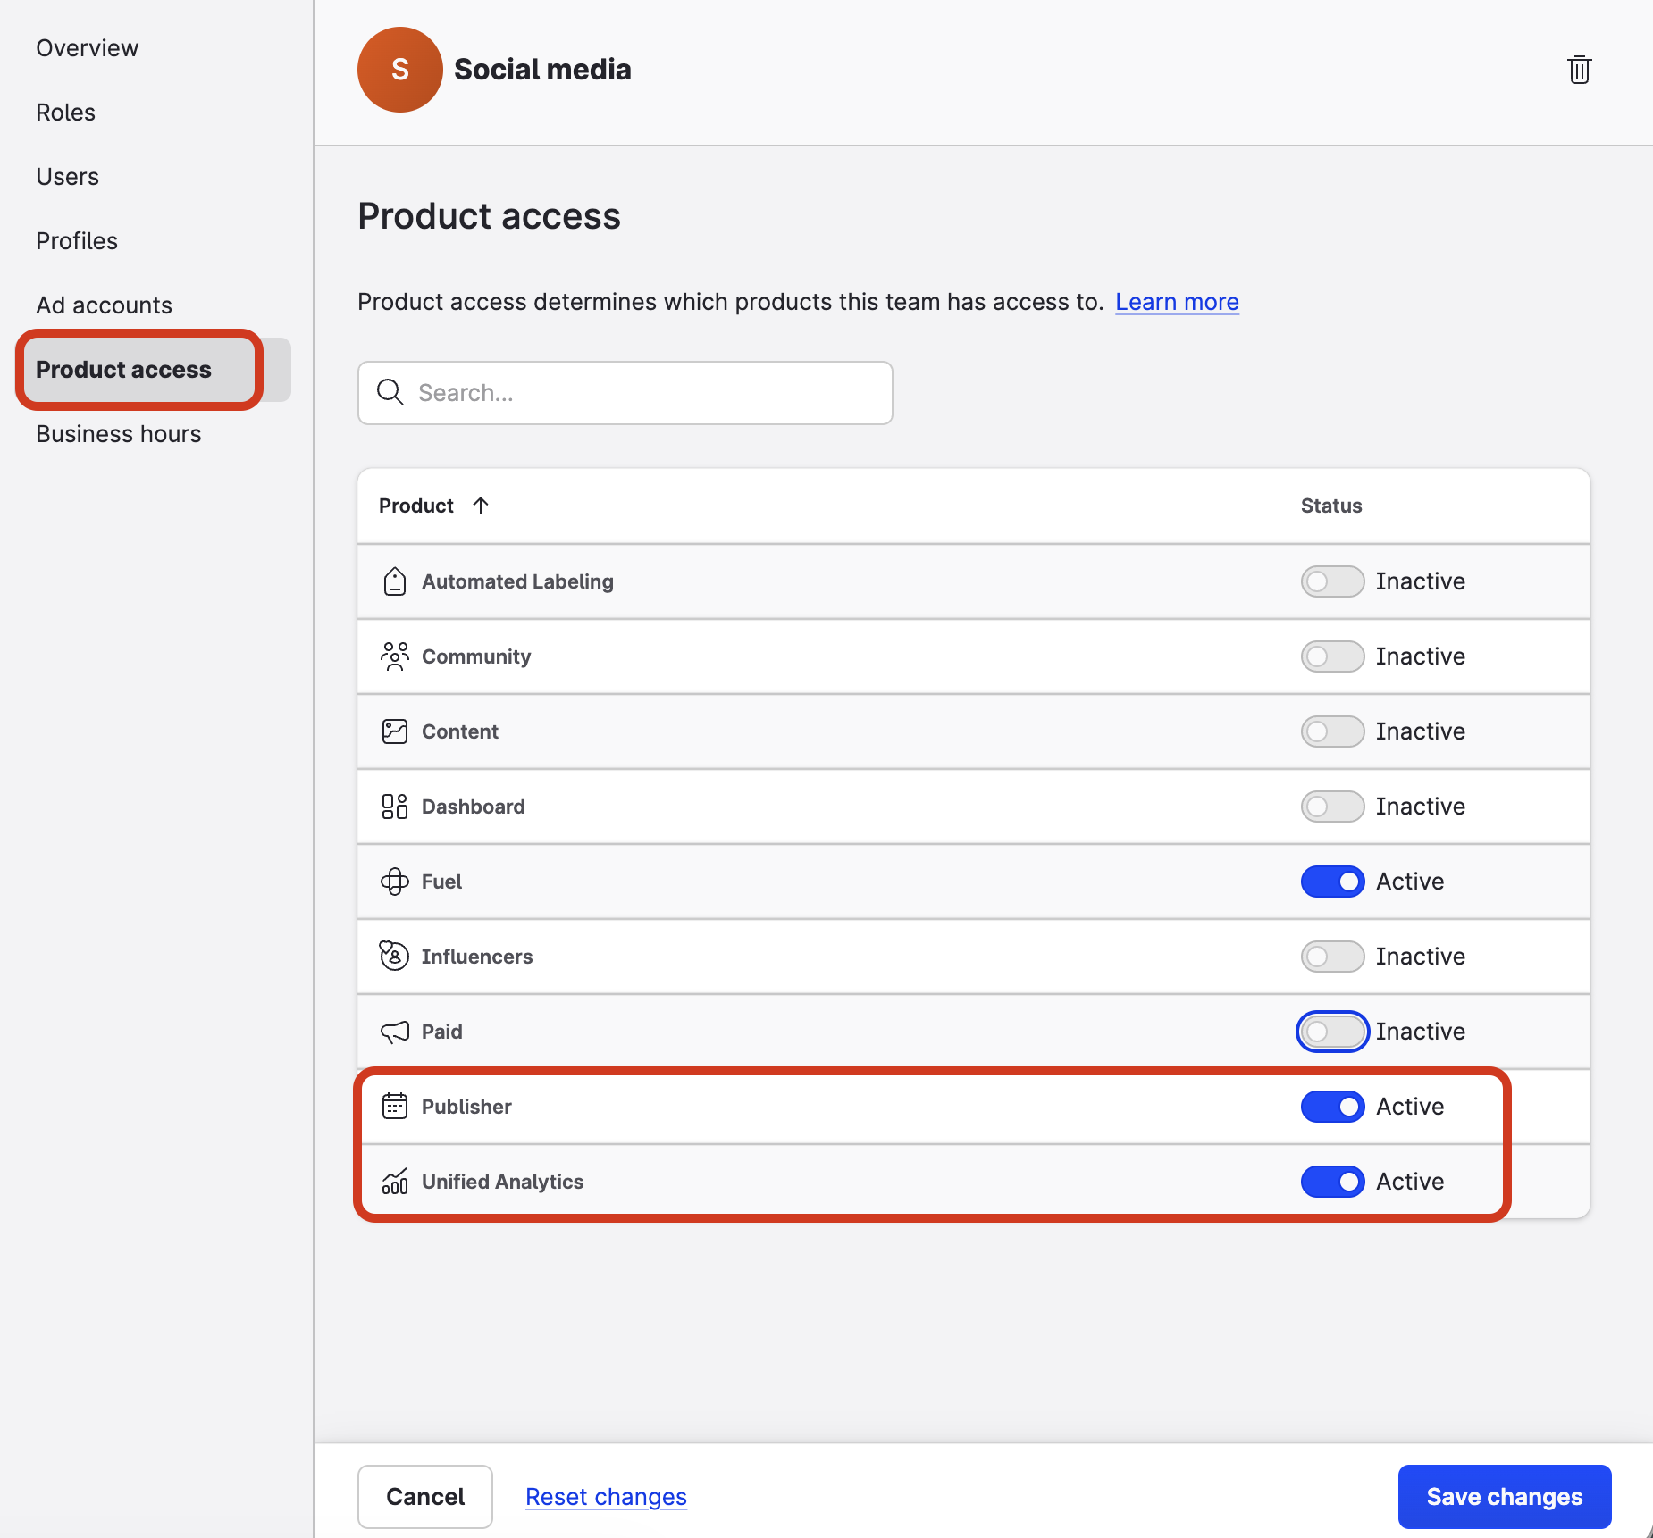This screenshot has height=1538, width=1653.
Task: Click the Unified Analytics chart icon
Action: pos(394,1182)
